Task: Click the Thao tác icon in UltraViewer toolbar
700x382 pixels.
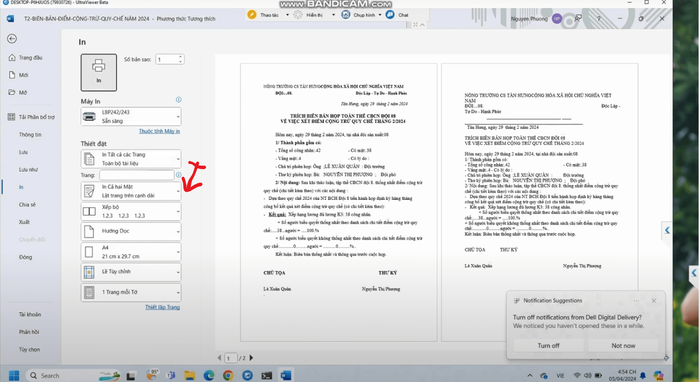Action: click(252, 15)
